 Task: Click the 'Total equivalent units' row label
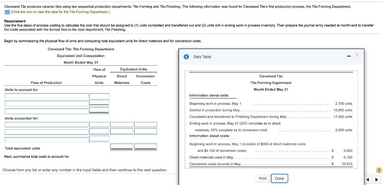[22, 148]
